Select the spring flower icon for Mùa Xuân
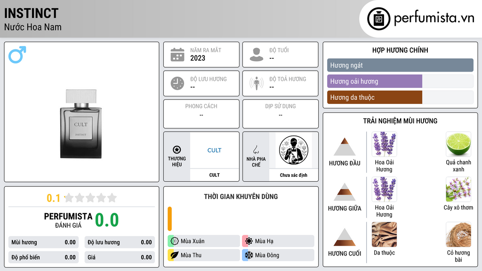 175,241
